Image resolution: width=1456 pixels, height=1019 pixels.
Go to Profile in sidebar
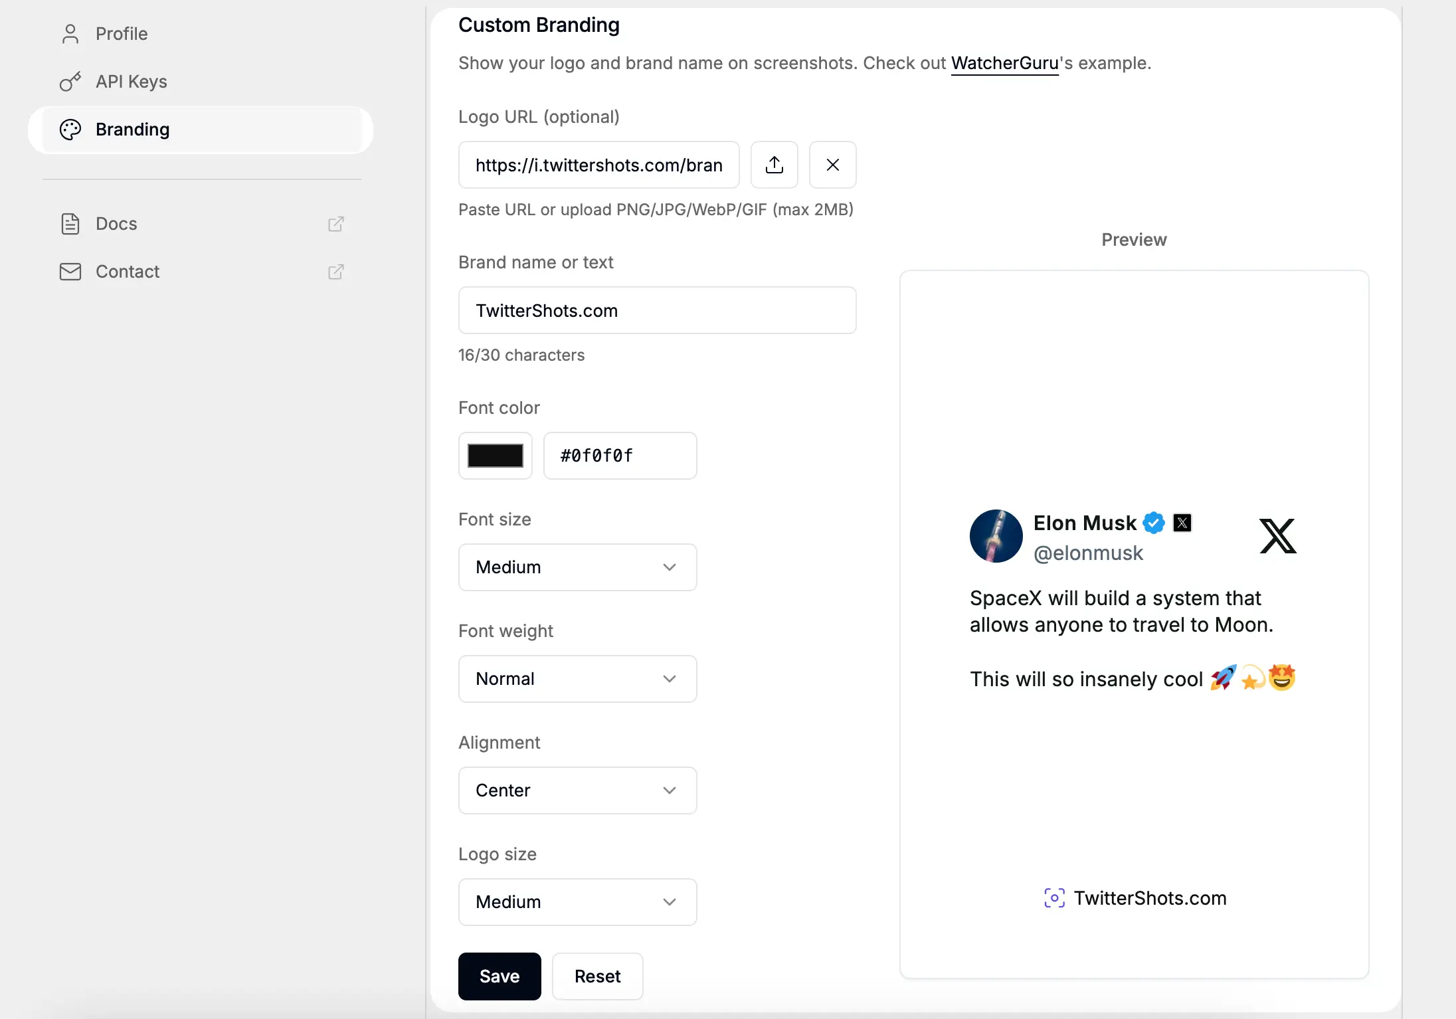click(x=121, y=34)
